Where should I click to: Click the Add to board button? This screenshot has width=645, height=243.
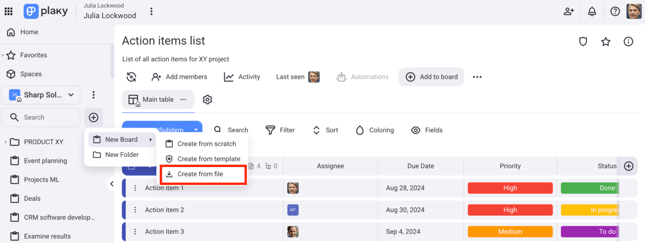click(432, 77)
